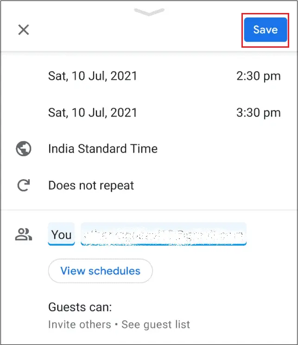298x345 pixels.
Task: Tap the Invite others permission text
Action: tap(79, 325)
